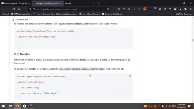Open a new browser tab
Screen dimensions: 194x109
pyautogui.click(x=99, y=3)
